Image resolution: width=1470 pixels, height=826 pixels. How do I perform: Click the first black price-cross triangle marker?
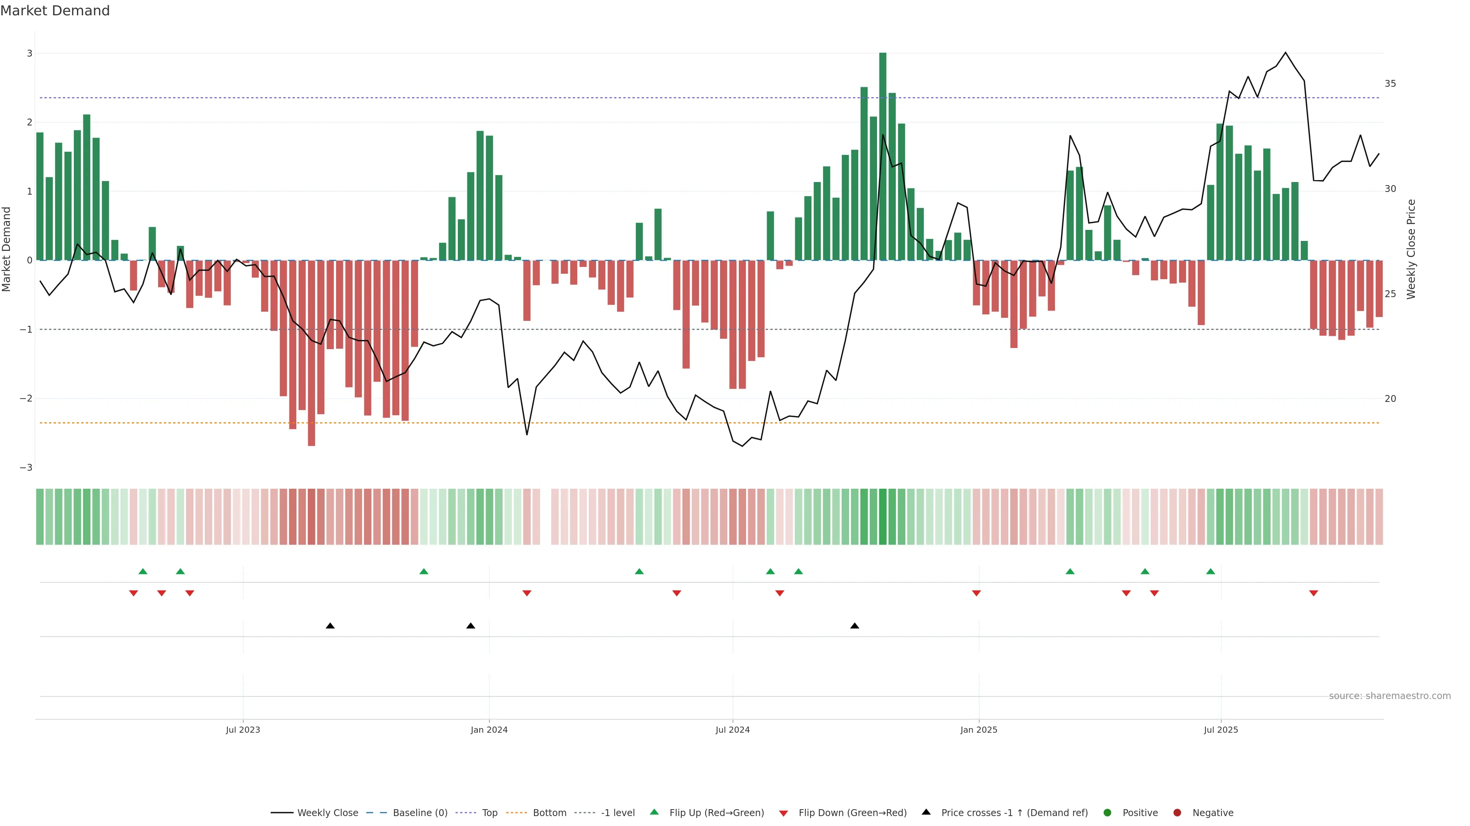click(x=330, y=626)
